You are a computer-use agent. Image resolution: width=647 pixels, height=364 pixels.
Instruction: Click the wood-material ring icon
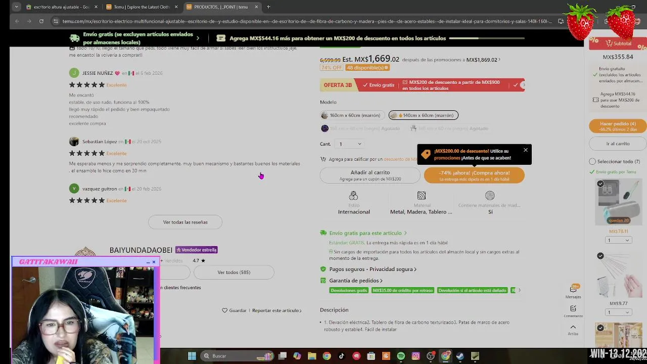pos(490,196)
